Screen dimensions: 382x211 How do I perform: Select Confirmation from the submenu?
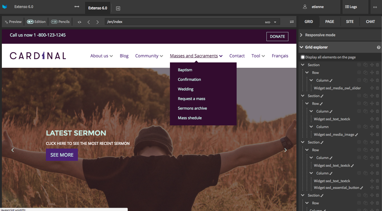(x=189, y=79)
